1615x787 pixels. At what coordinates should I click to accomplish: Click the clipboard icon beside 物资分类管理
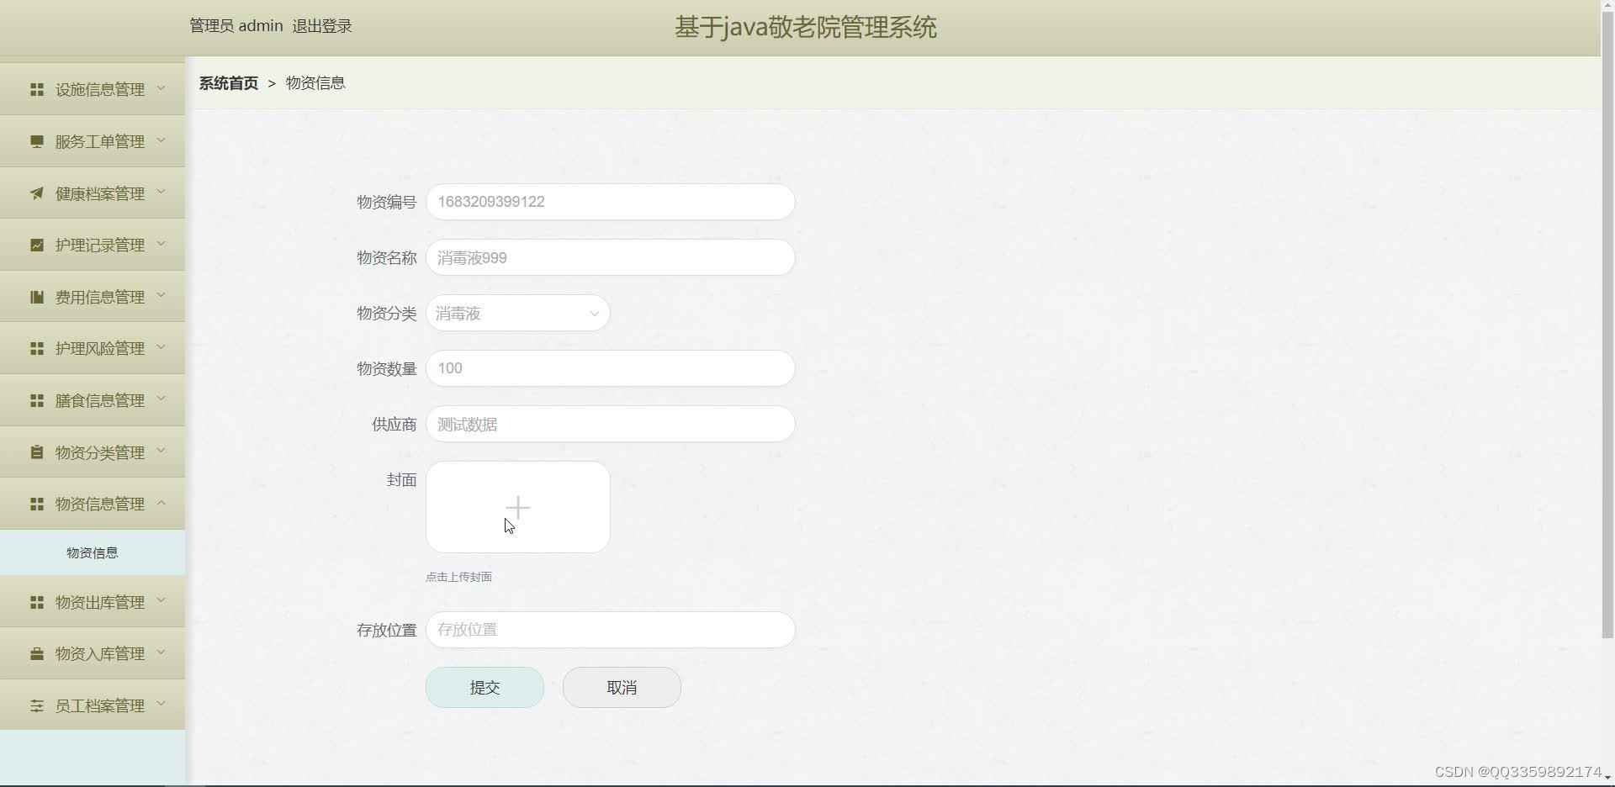(x=37, y=452)
